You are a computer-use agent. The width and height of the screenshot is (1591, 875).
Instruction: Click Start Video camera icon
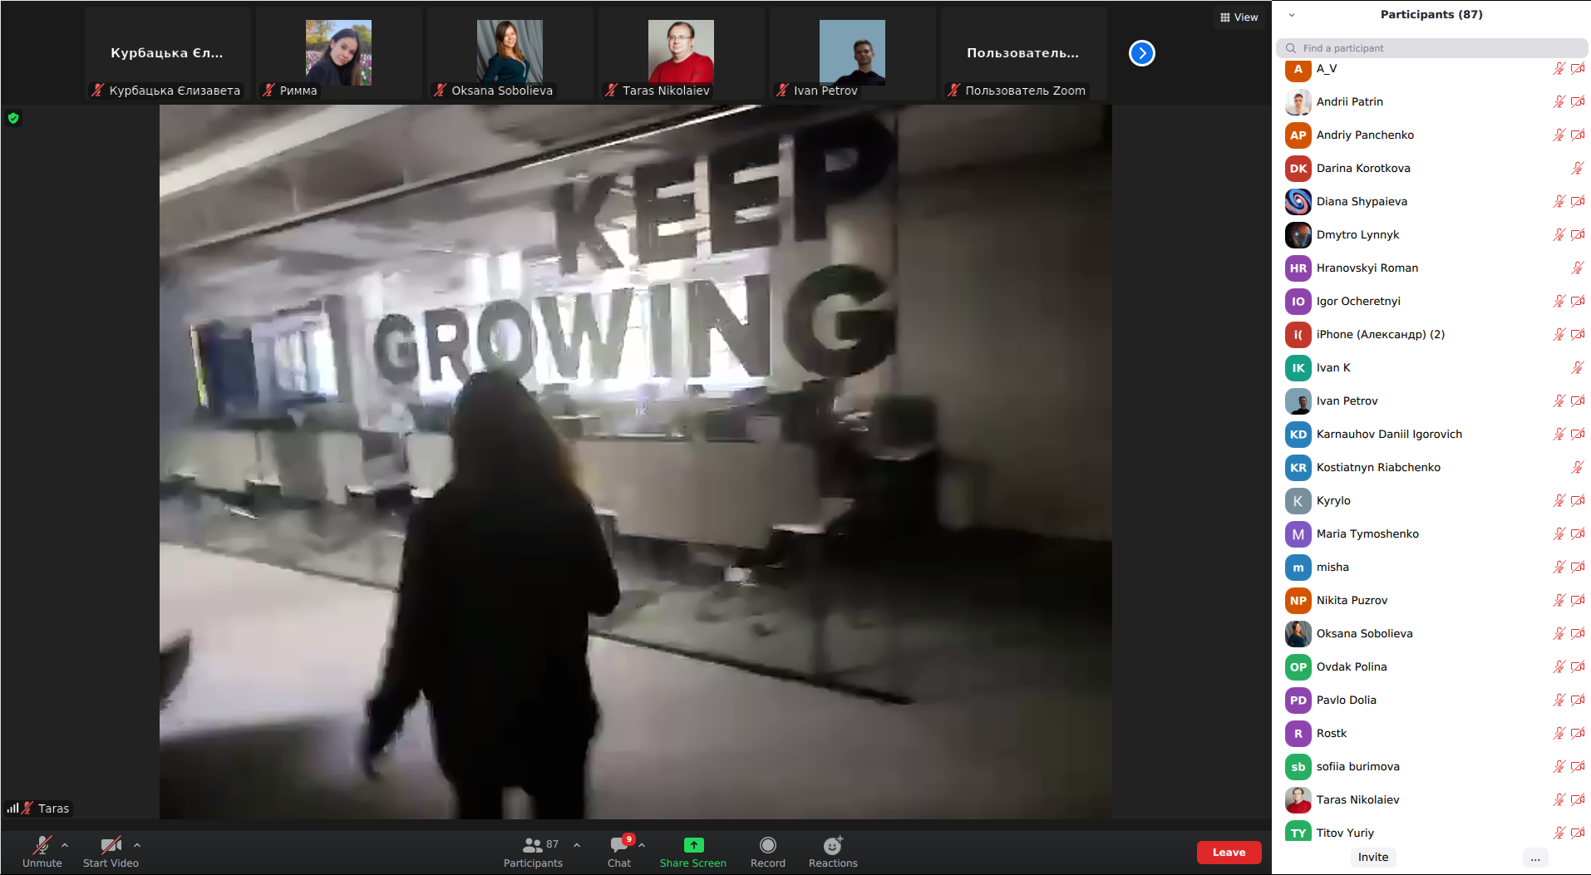tap(111, 845)
